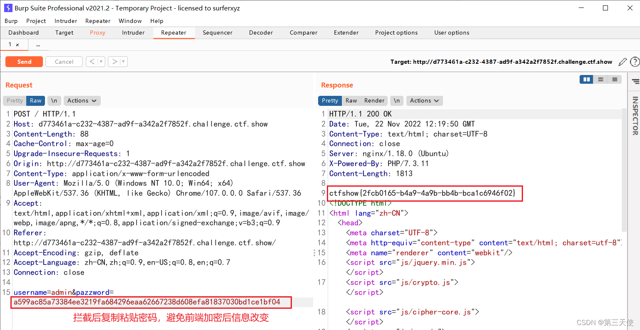640x330 pixels.
Task: Open the Window menu
Action: (130, 21)
